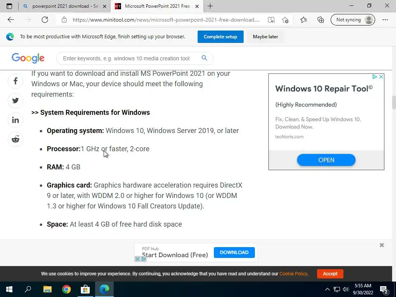Click the Windows 10 Repair Tool headline
The image size is (396, 297).
click(324, 89)
